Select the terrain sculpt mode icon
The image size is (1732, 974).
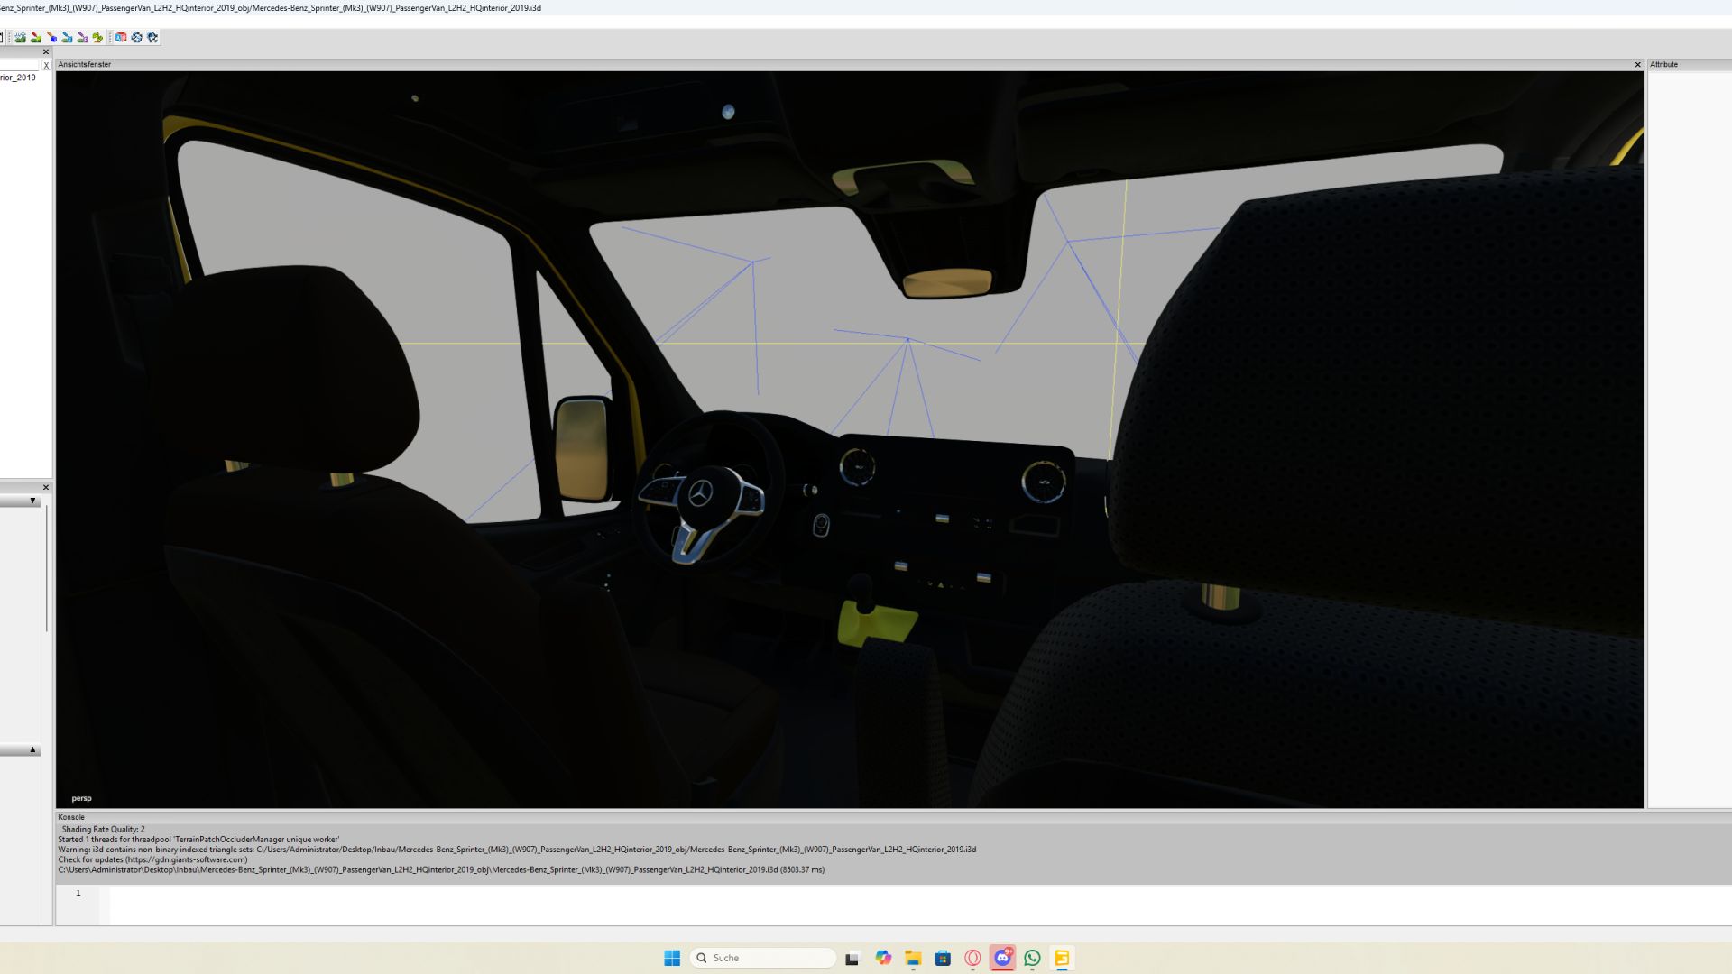point(20,37)
